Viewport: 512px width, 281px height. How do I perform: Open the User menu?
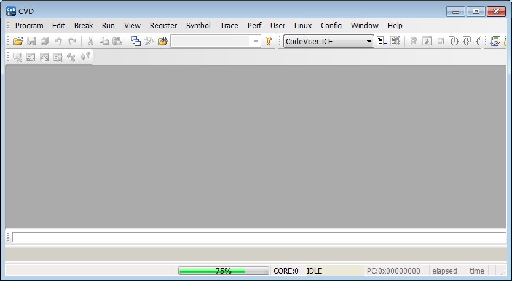tap(278, 25)
